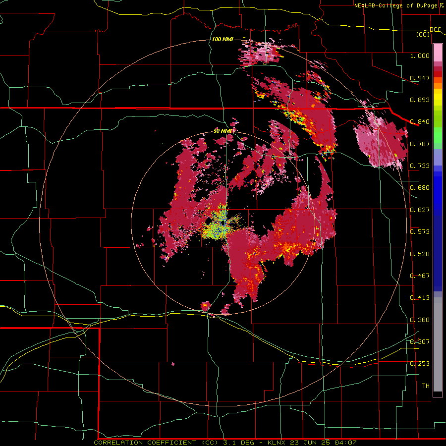Image resolution: width=446 pixels, height=446 pixels.
Task: Select the 50 NMI range ring label
Action: point(223,131)
